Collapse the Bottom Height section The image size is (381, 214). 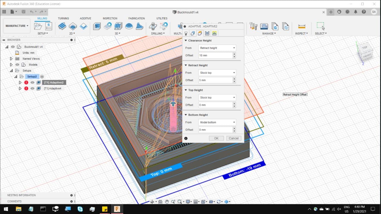(x=186, y=115)
